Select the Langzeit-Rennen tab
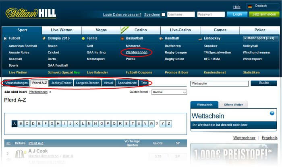The width and height of the screenshot is (282, 167). coord(87,83)
